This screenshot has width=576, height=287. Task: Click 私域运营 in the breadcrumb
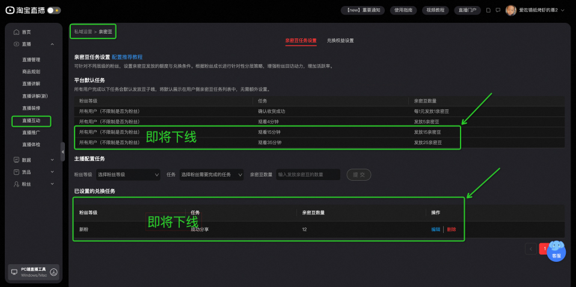pos(83,32)
